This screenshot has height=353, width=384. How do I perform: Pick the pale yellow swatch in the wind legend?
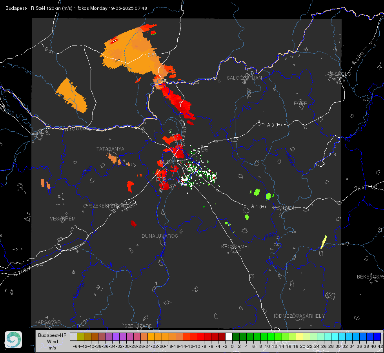[299, 337]
